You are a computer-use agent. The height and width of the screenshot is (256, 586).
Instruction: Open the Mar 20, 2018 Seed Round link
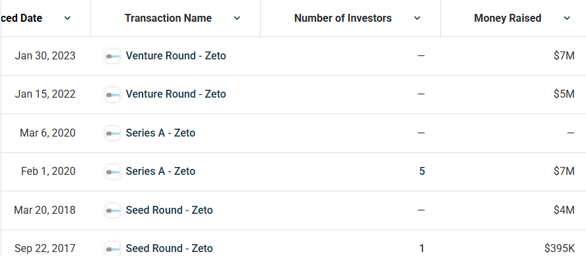point(170,210)
